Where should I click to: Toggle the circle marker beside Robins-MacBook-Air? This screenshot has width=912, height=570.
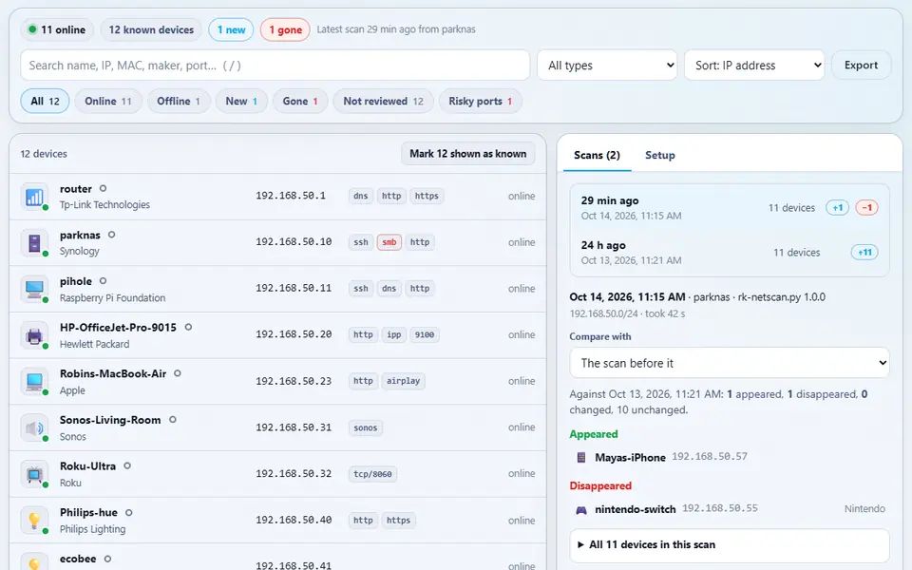click(178, 373)
